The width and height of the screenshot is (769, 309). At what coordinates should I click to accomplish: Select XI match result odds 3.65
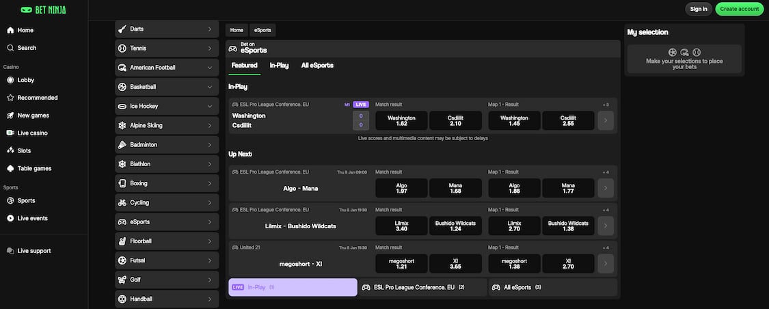(456, 264)
